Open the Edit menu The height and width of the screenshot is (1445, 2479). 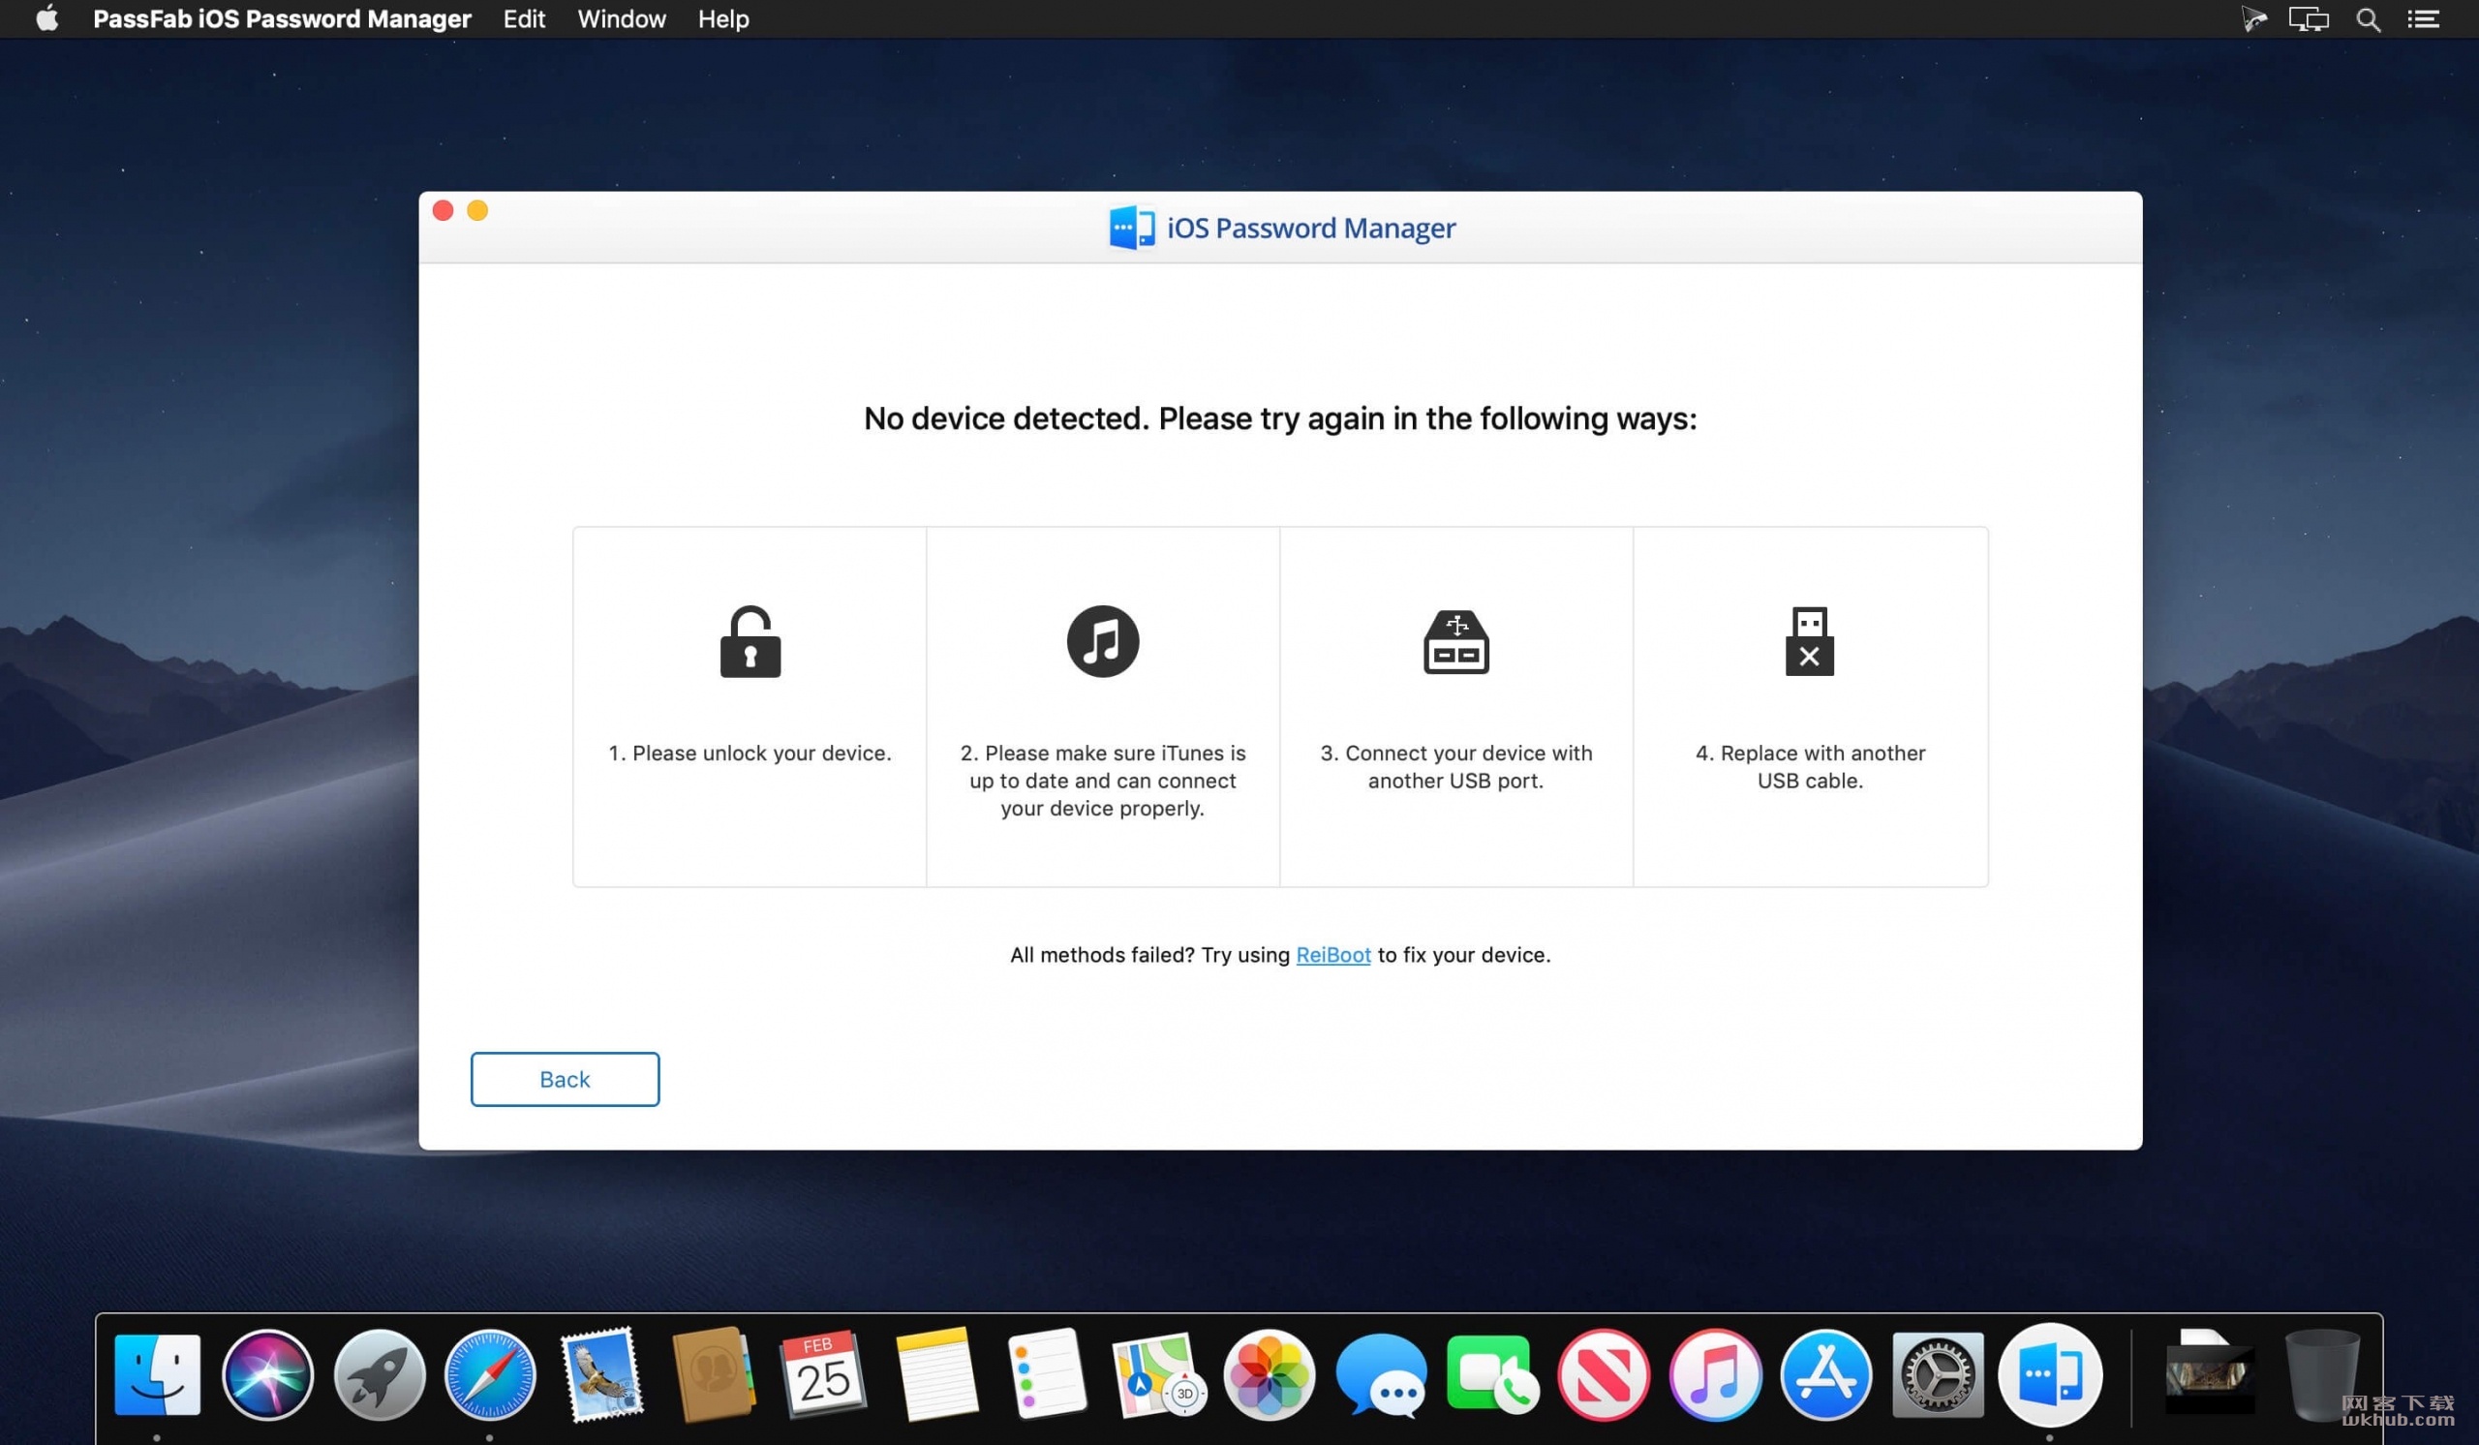point(524,18)
